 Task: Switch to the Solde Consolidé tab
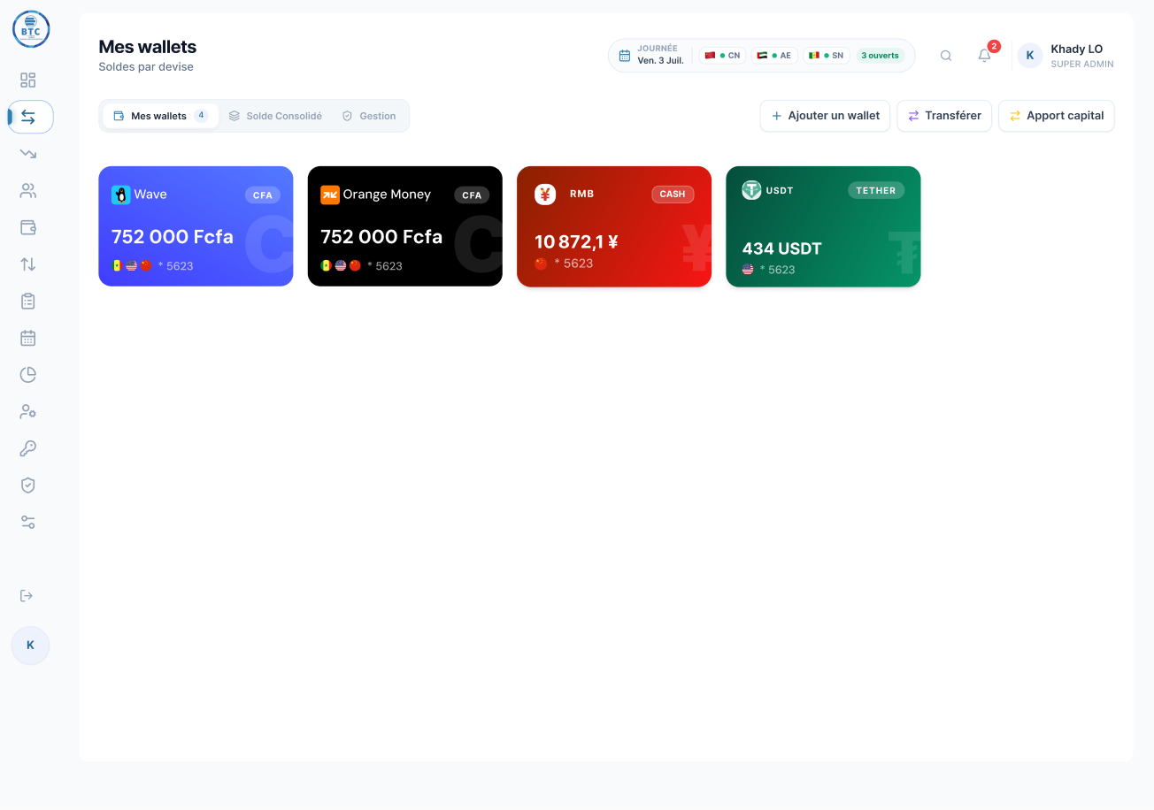click(275, 116)
